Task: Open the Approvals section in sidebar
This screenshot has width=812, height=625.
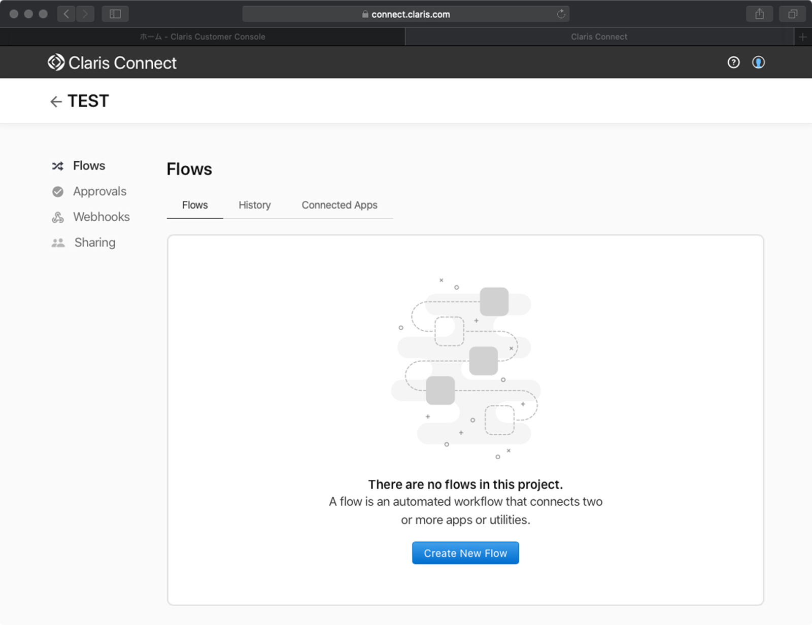Action: 99,191
